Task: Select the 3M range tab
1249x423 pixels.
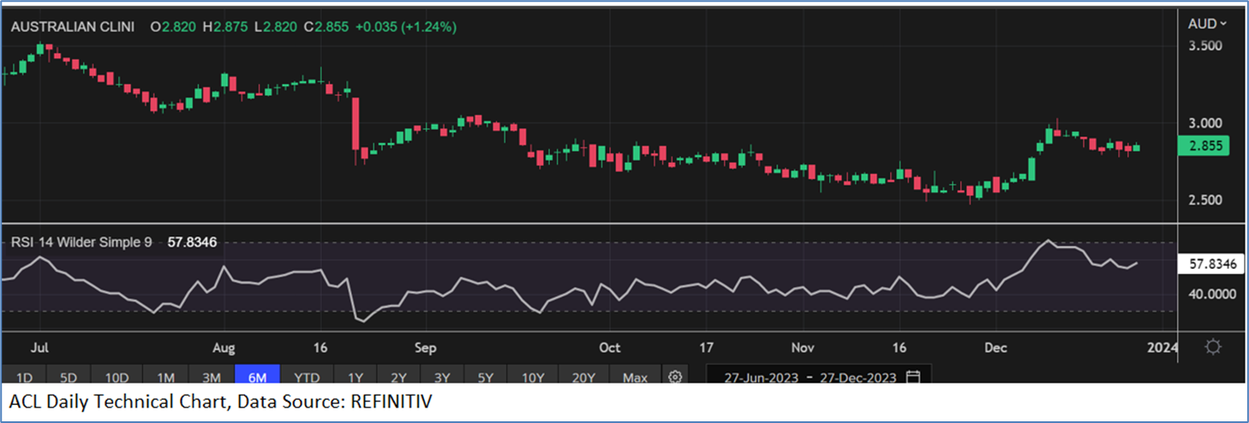Action: 212,377
